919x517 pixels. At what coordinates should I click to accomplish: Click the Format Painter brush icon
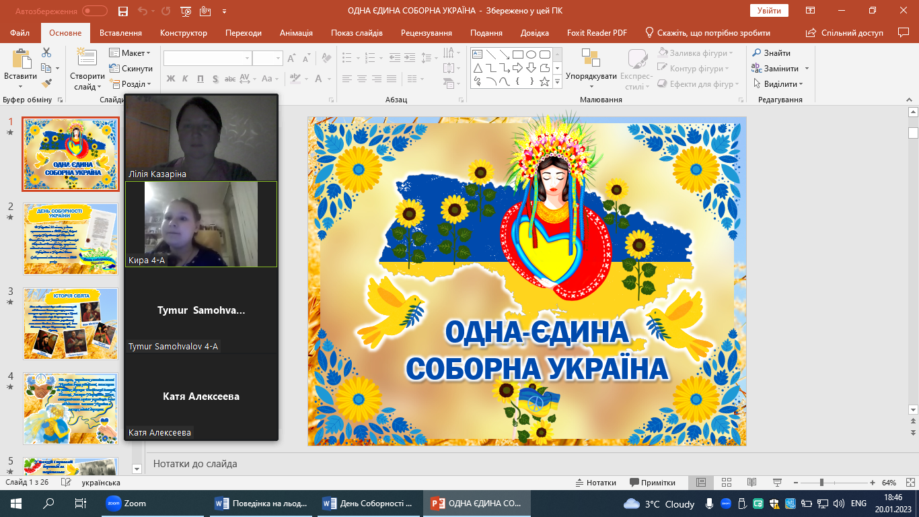click(x=46, y=83)
